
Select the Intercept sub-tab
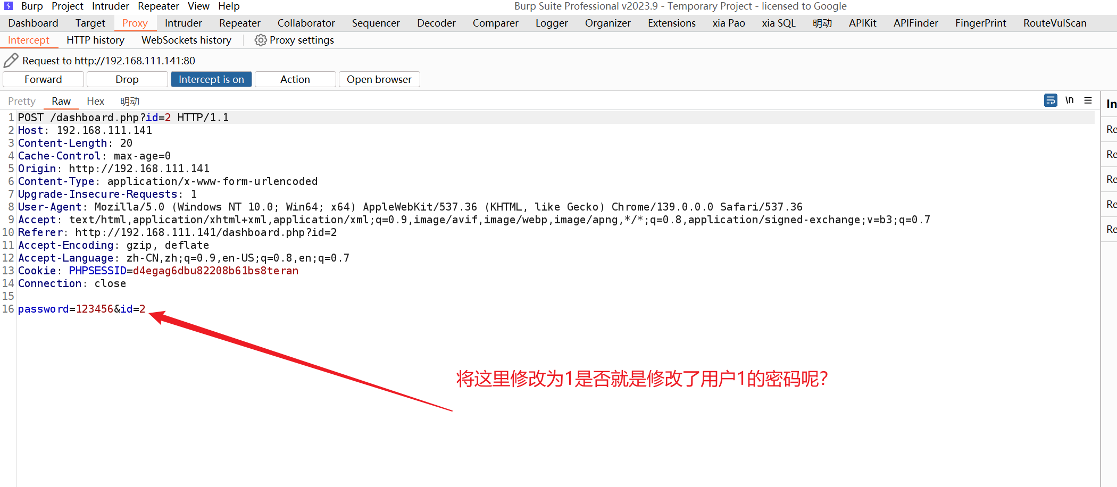[x=28, y=40]
